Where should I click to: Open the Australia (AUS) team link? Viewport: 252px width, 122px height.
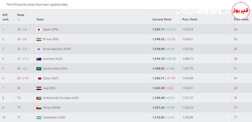coord(53,59)
